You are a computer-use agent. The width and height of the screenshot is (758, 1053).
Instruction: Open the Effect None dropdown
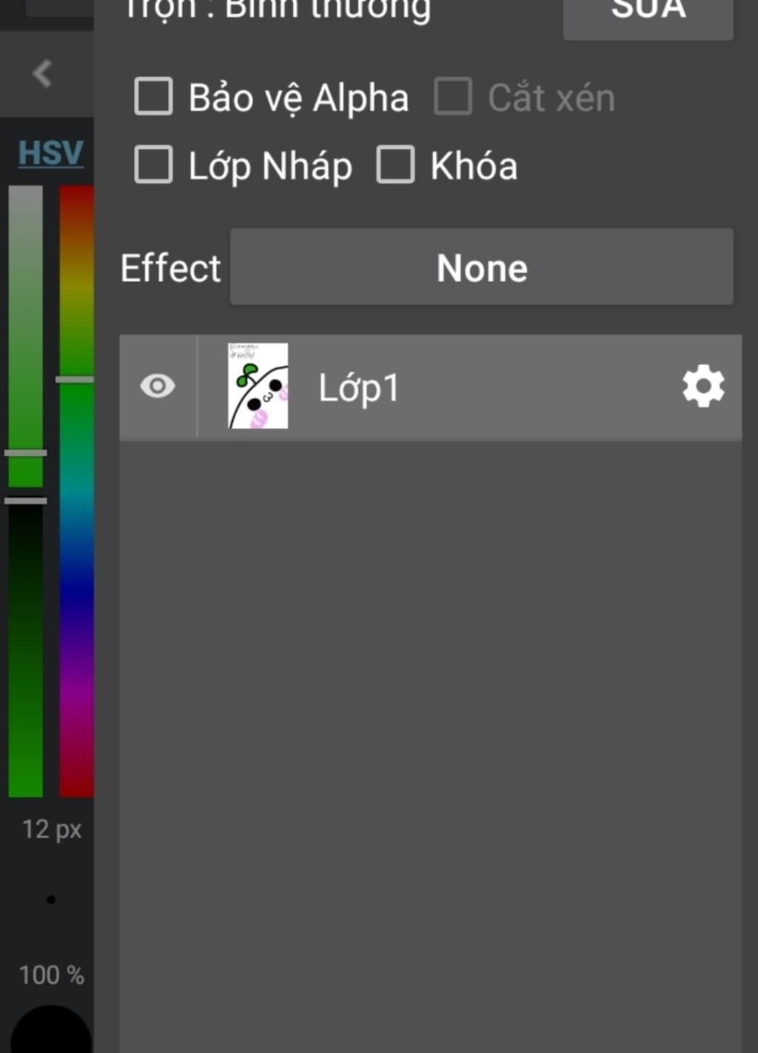pos(482,267)
